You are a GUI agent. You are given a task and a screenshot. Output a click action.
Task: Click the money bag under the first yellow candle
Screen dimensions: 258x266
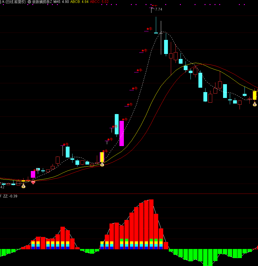coord(102,165)
